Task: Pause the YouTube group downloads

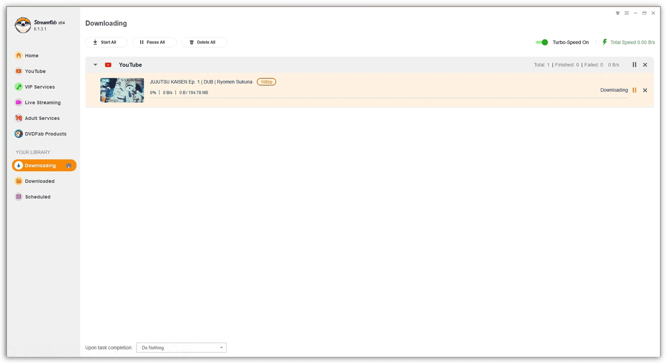Action: pyautogui.click(x=634, y=65)
